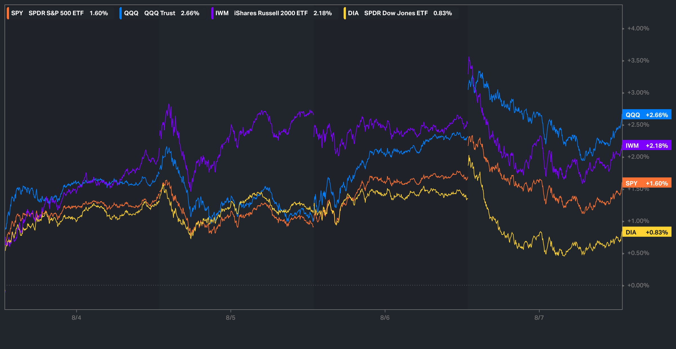Click the orange SPY color bar in legend

[8, 13]
